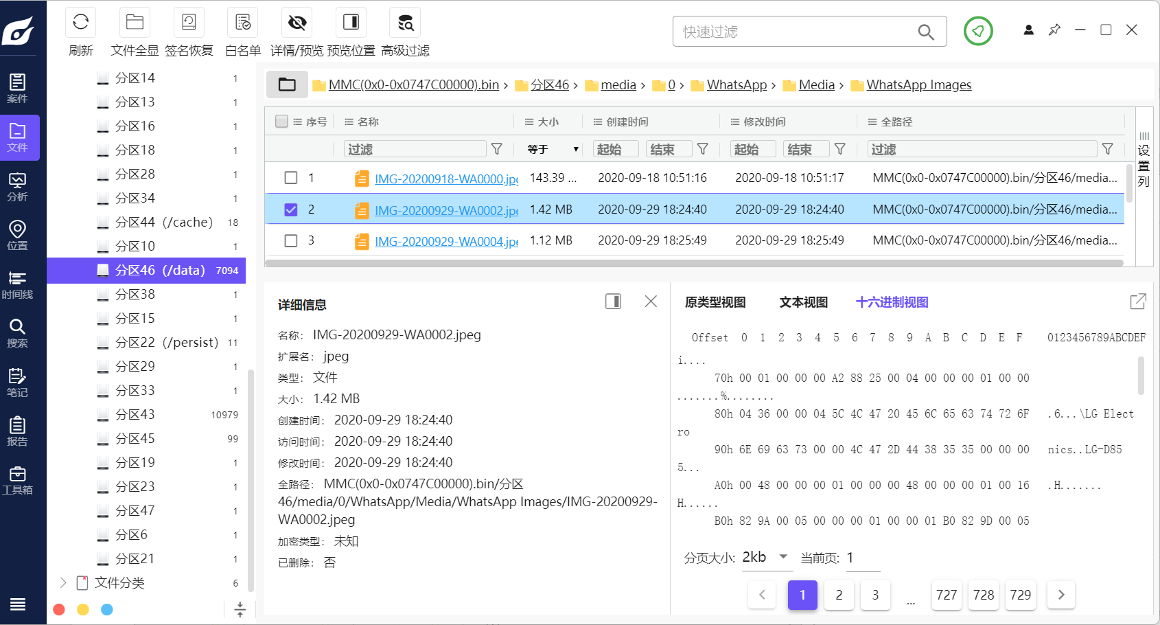Image resolution: width=1160 pixels, height=625 pixels.
Task: Click the collapse divider icon below tree
Action: tap(240, 609)
